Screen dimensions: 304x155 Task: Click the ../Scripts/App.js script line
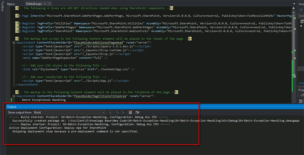(76, 81)
